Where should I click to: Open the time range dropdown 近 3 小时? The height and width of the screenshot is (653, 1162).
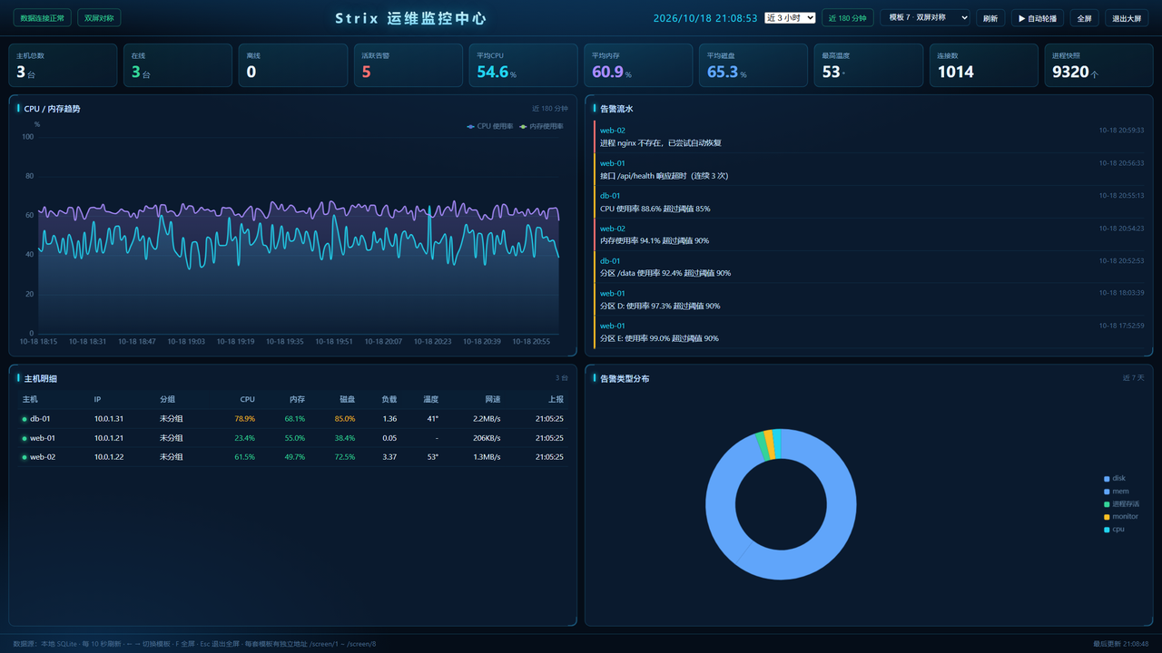[x=790, y=18]
